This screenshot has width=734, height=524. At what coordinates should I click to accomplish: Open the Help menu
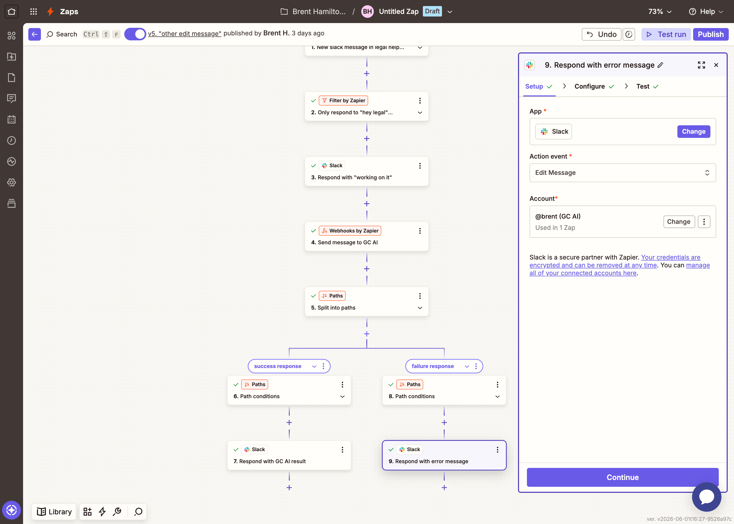[x=706, y=12]
